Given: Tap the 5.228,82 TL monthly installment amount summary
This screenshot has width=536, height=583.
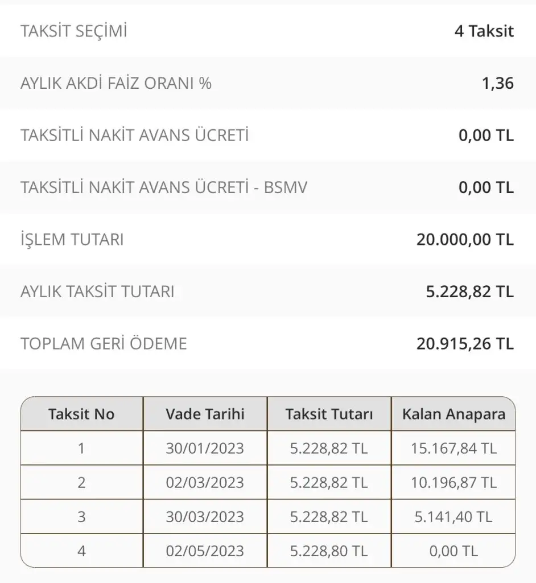Looking at the screenshot, I should [x=469, y=292].
